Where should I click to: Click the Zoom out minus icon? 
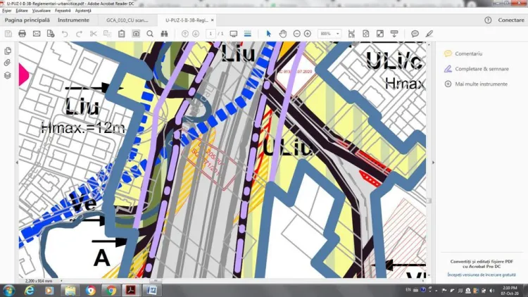(x=296, y=34)
